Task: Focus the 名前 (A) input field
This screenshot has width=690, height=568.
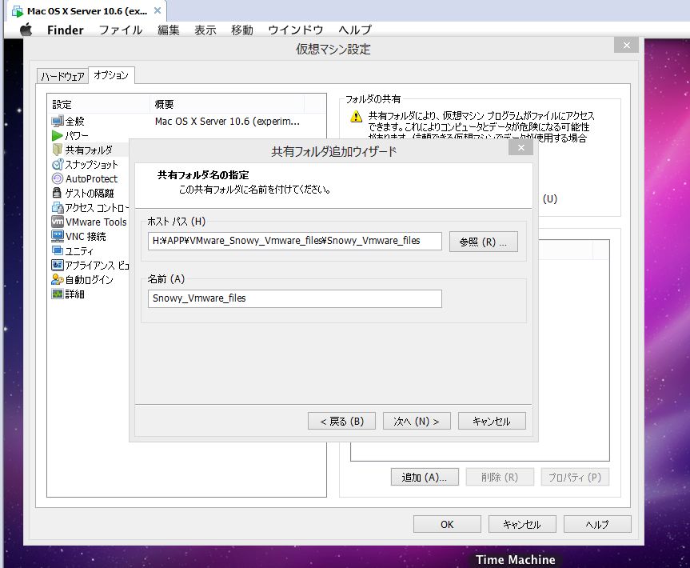Action: click(295, 298)
